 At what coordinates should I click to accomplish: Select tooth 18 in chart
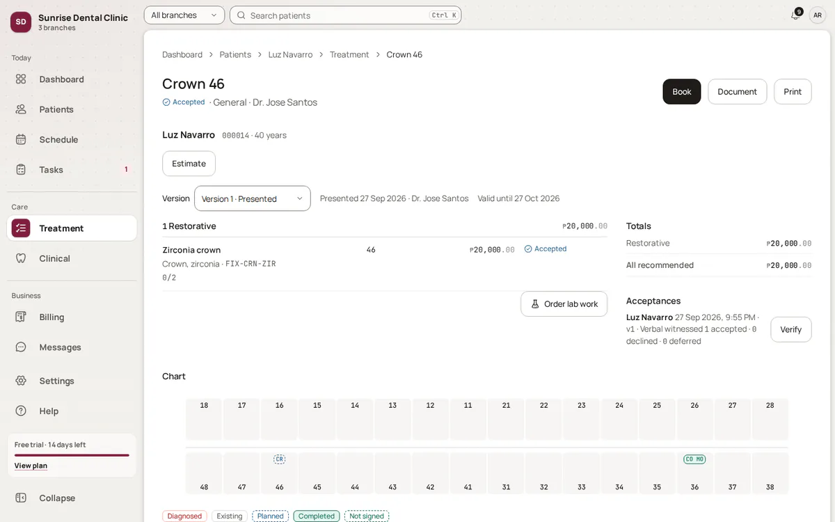(x=204, y=420)
